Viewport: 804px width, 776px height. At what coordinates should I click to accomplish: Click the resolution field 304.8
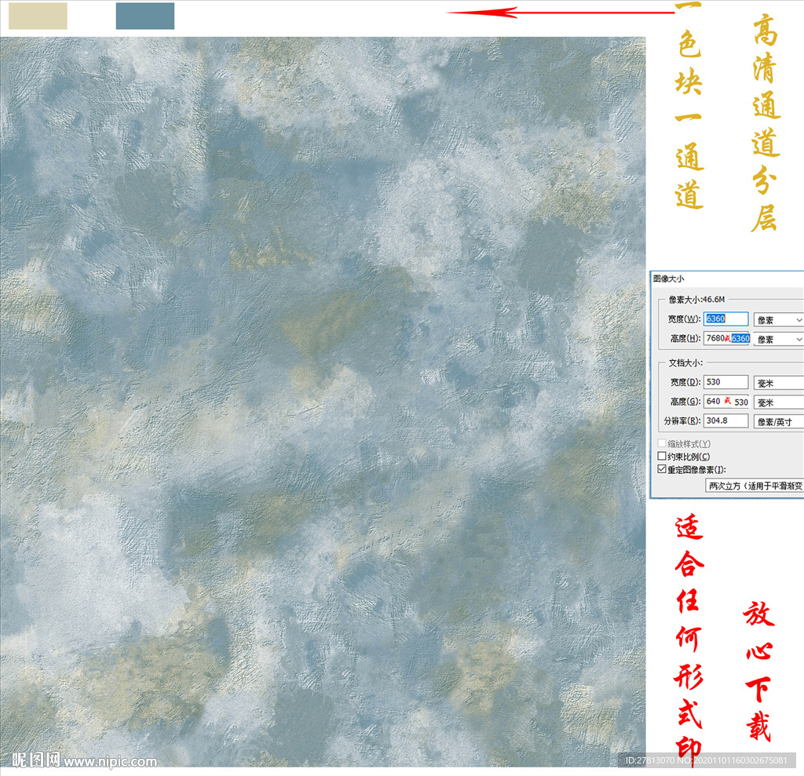[725, 421]
